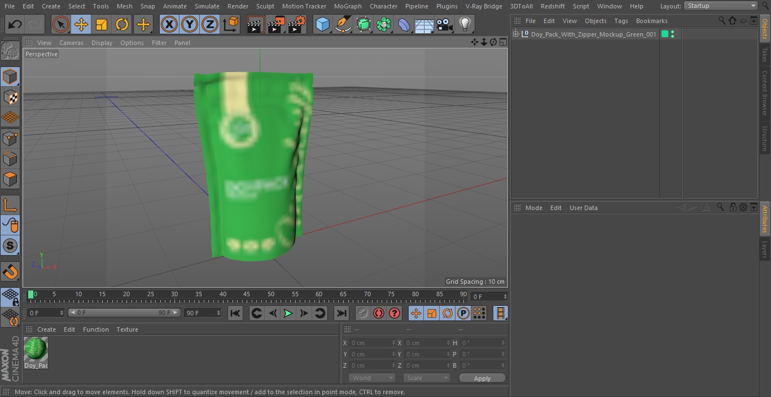Screen dimensions: 771x397
Task: Toggle X axis lock
Action: tap(169, 24)
